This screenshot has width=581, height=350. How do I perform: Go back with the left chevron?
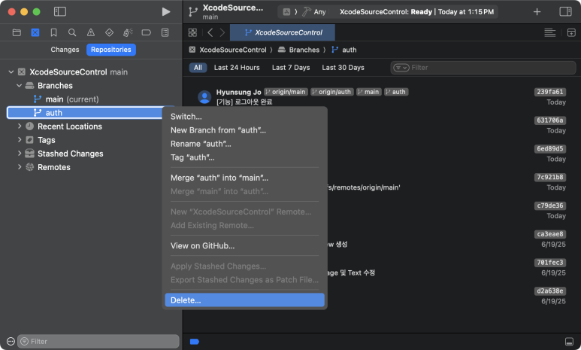(210, 32)
